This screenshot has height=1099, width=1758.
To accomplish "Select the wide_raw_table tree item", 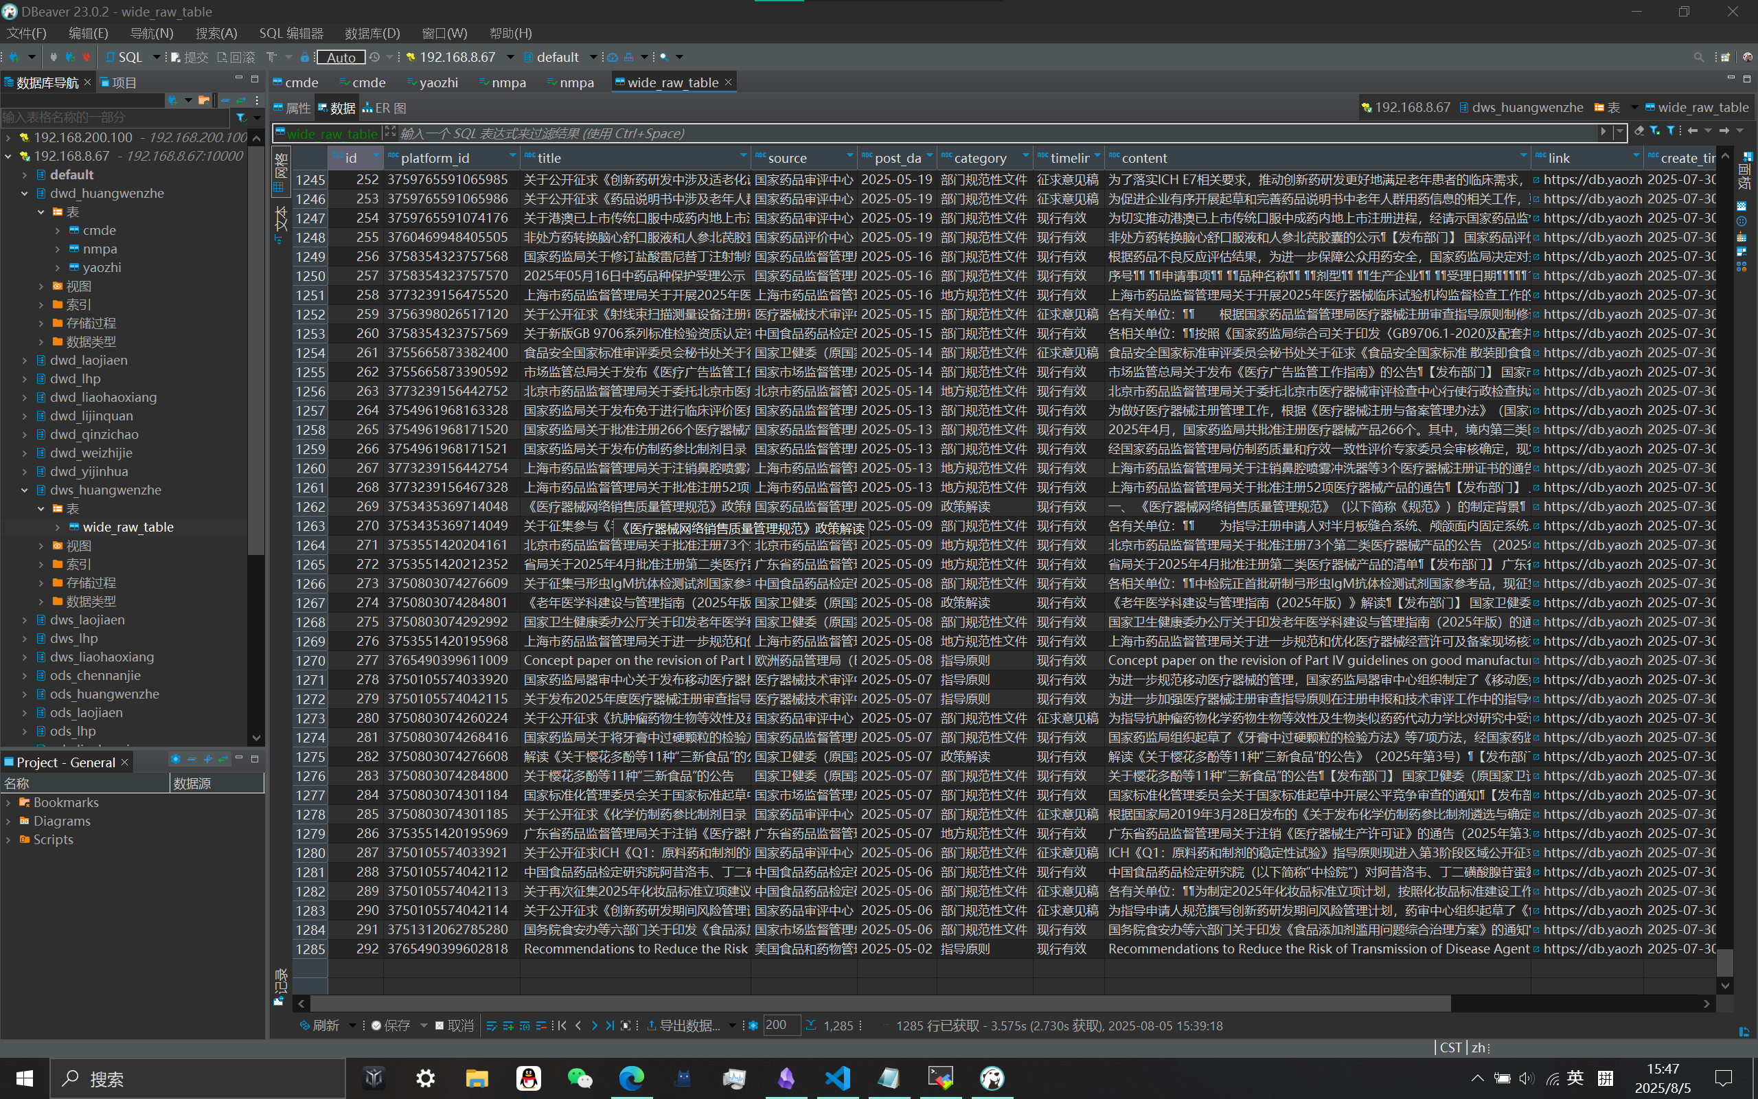I will 128,527.
